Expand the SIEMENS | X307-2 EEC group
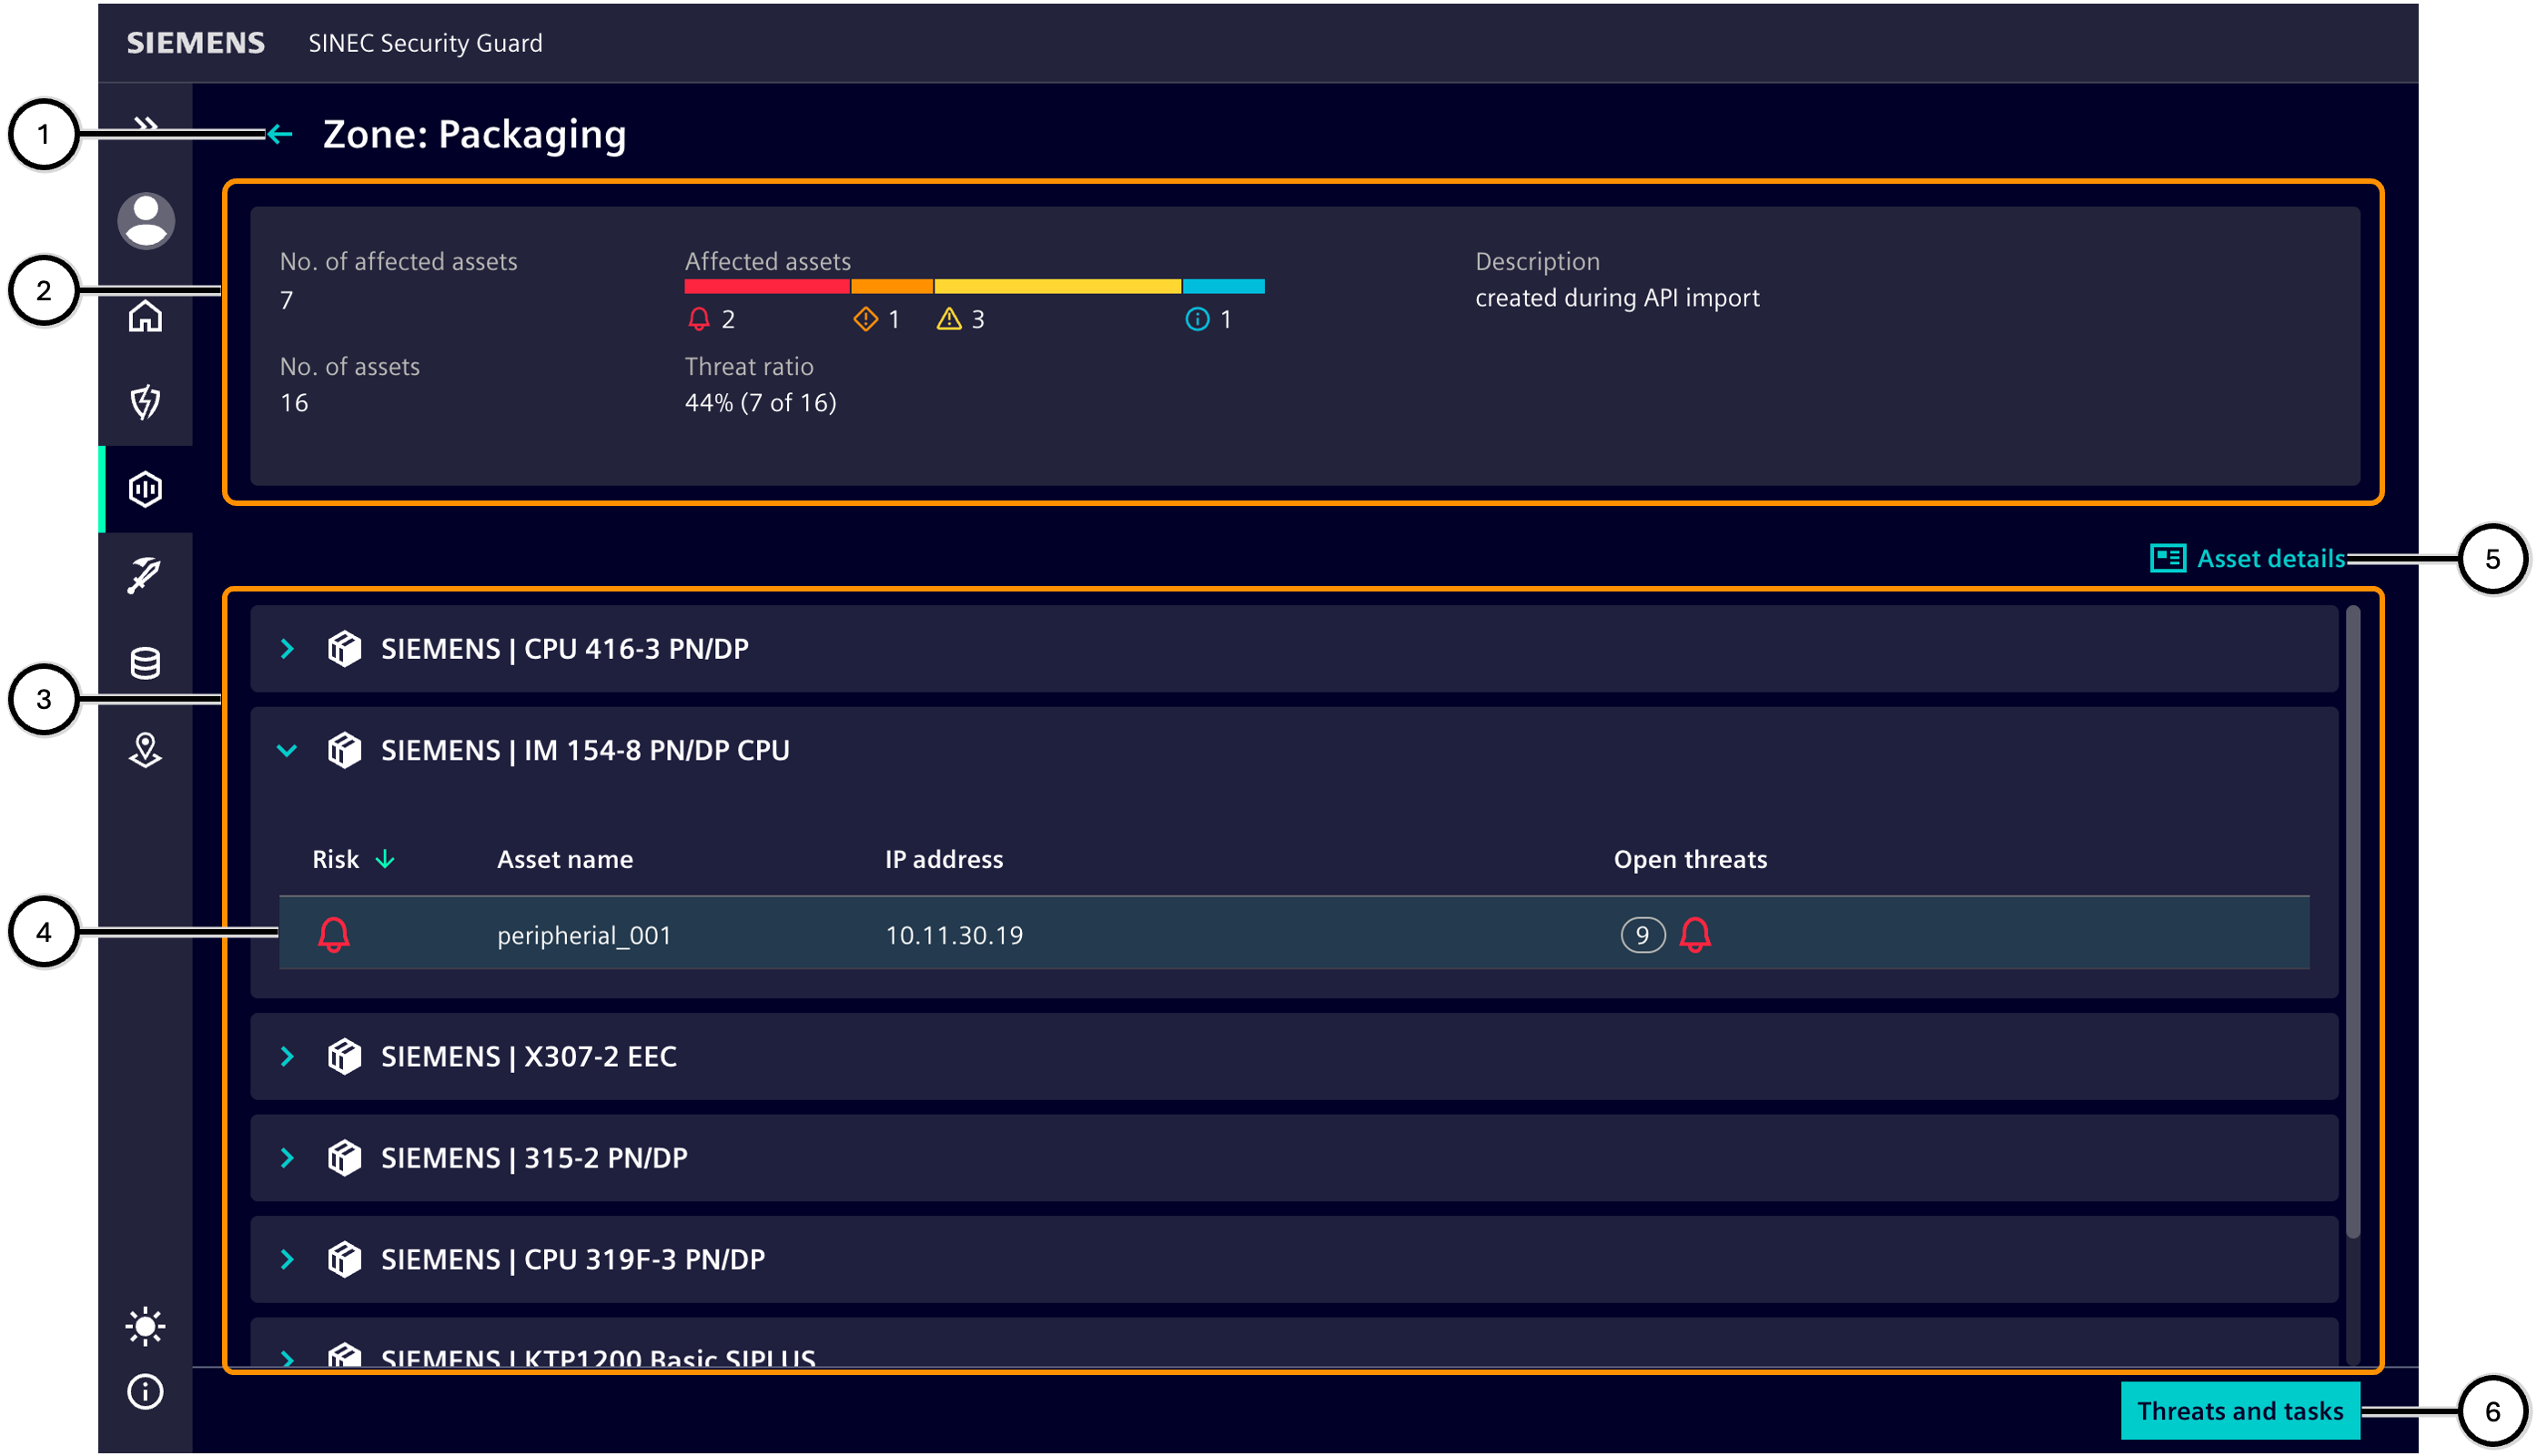Screen dimensions: 2537x1456 pyautogui.click(x=288, y=1057)
